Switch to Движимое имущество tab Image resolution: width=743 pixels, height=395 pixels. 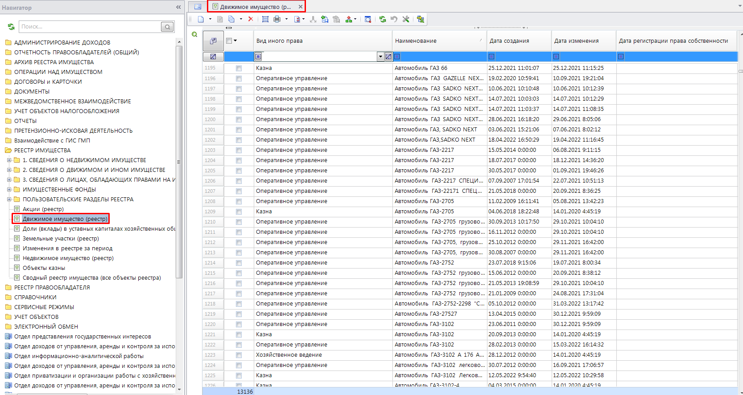pyautogui.click(x=255, y=7)
